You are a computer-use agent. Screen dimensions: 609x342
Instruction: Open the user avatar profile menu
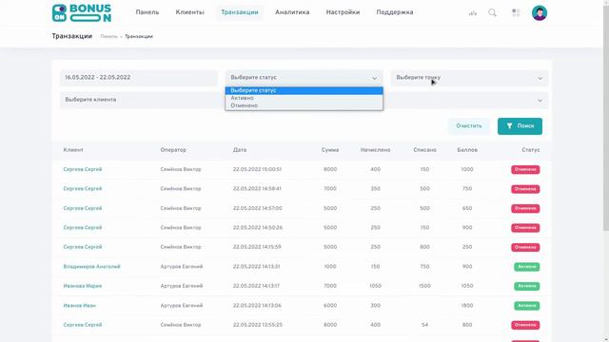pos(540,12)
